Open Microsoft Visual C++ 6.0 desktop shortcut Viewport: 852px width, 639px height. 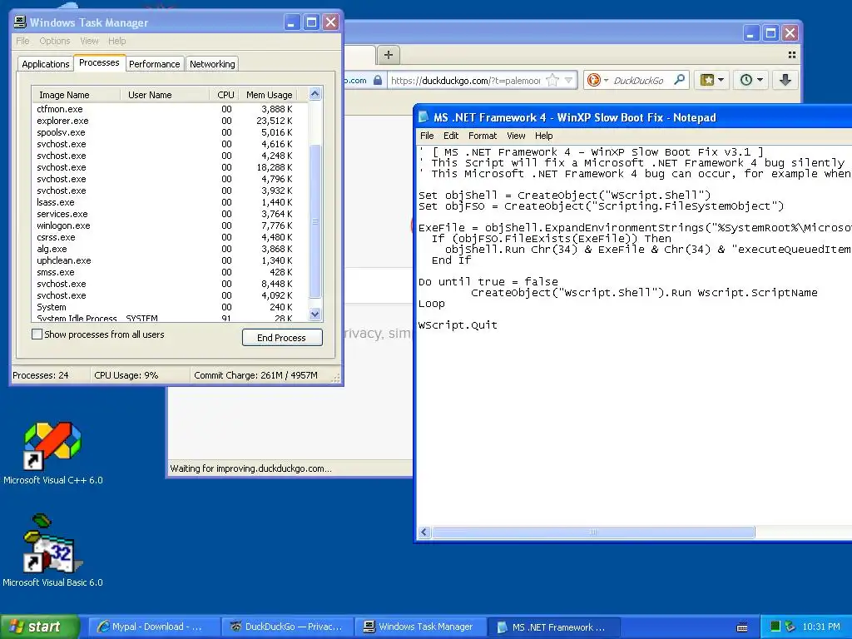[52, 452]
